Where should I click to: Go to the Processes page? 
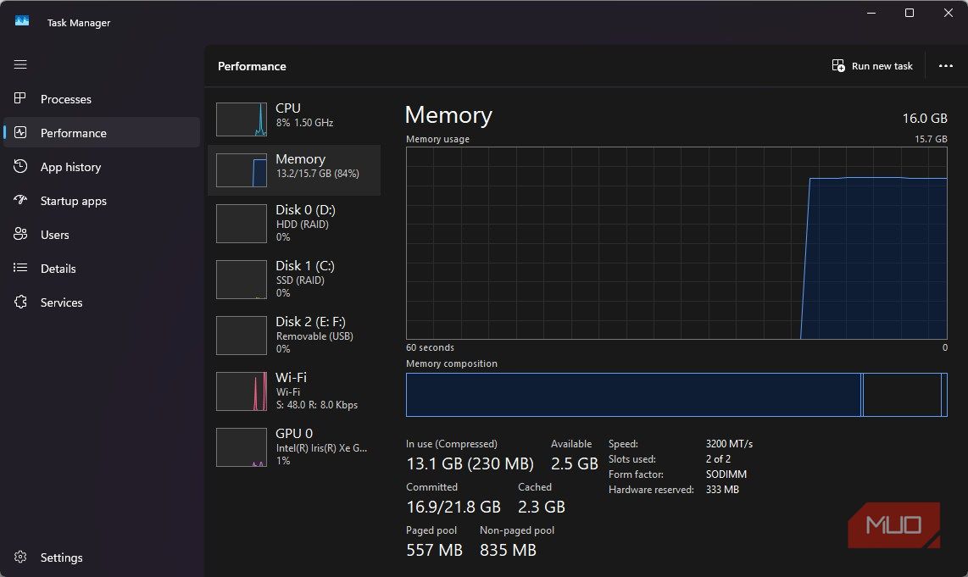coord(101,99)
